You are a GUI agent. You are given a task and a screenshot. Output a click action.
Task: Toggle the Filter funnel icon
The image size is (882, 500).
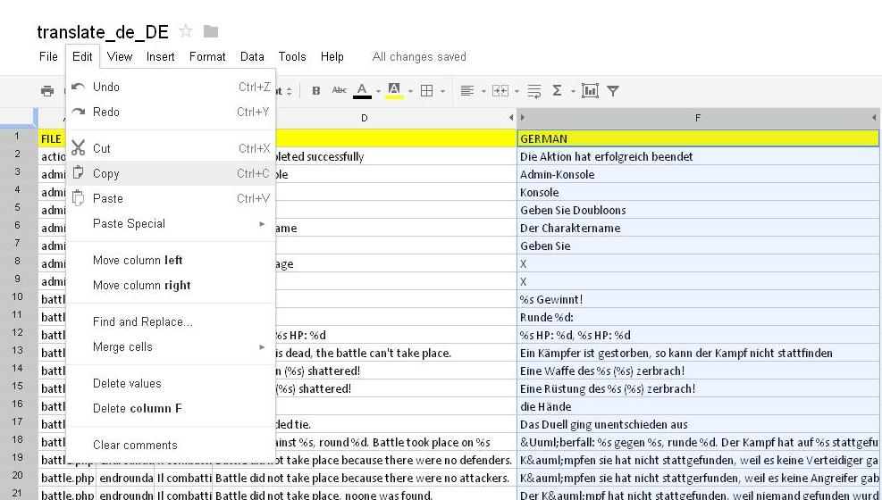[x=613, y=90]
